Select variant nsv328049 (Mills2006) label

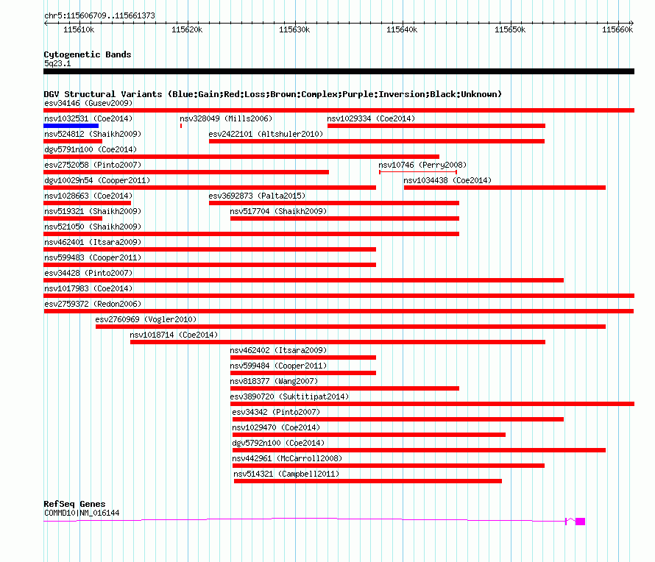(226, 118)
